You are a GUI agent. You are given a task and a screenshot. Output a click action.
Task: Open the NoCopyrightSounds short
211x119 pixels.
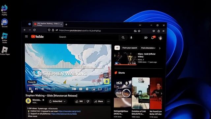click(122, 93)
